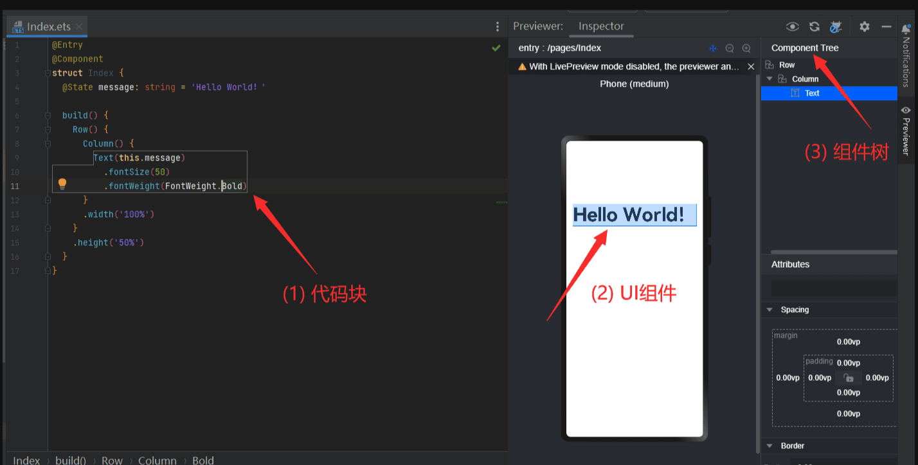The image size is (918, 465).
Task: Click Bold in the breadcrumb bar
Action: click(x=203, y=460)
